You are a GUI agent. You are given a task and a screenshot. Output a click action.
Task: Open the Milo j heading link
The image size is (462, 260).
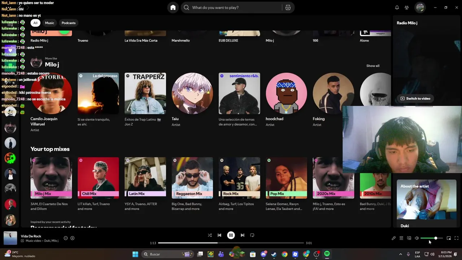tap(52, 65)
